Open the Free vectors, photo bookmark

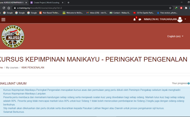tap(167, 13)
